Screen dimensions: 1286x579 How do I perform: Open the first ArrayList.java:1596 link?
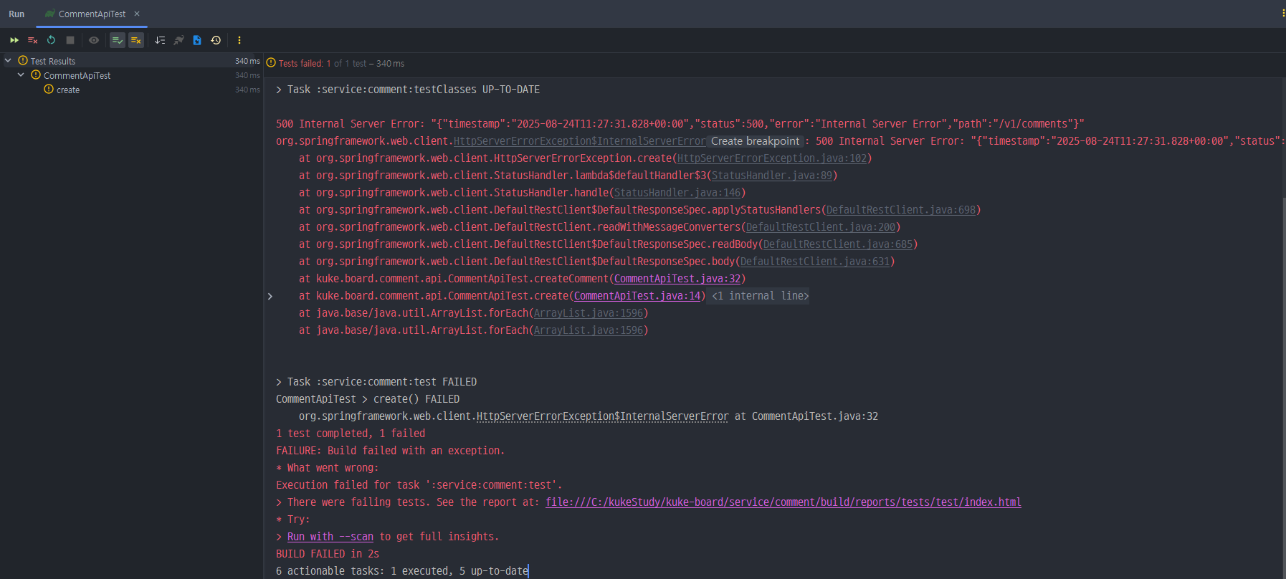click(589, 313)
